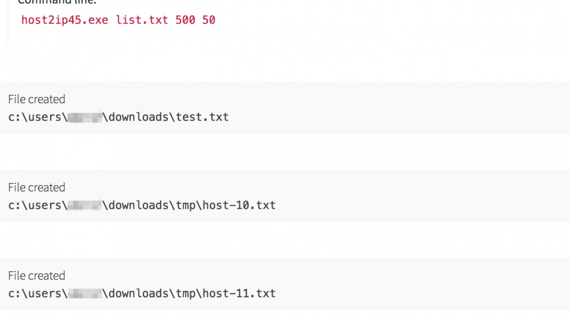The image size is (570, 318).
Task: Click list.txt in the command line
Action: [142, 20]
